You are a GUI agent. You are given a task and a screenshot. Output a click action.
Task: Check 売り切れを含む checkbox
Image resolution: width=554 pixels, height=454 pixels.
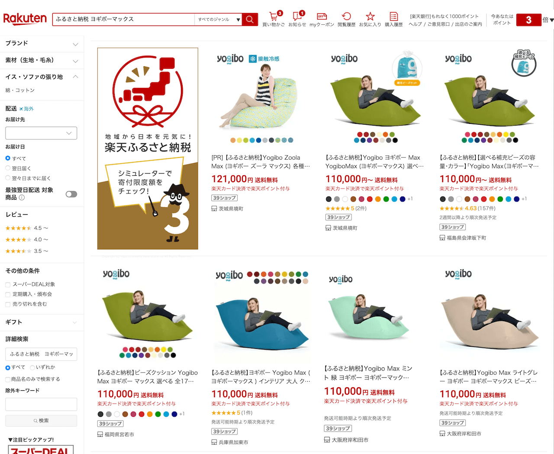pos(8,304)
